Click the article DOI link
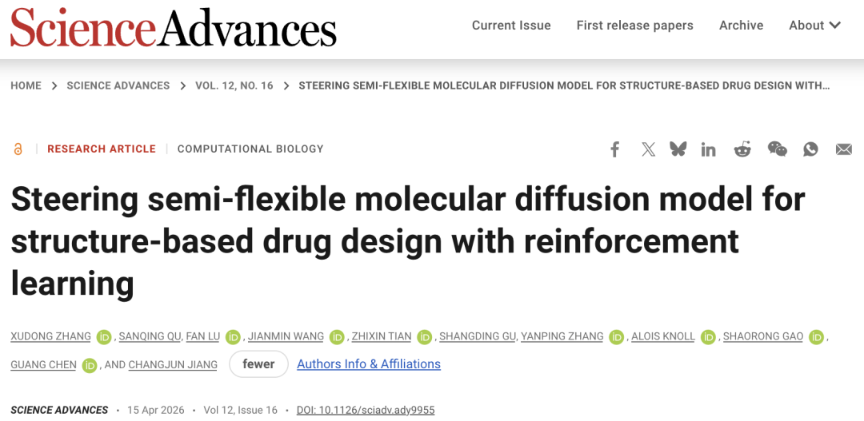 [365, 410]
